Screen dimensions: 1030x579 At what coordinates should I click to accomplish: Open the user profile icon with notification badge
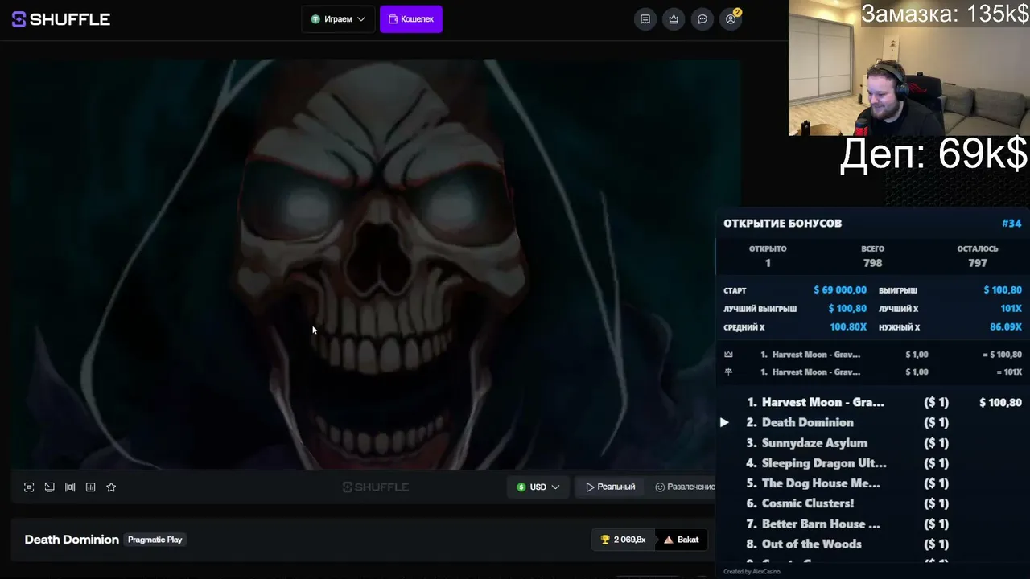[x=731, y=19]
